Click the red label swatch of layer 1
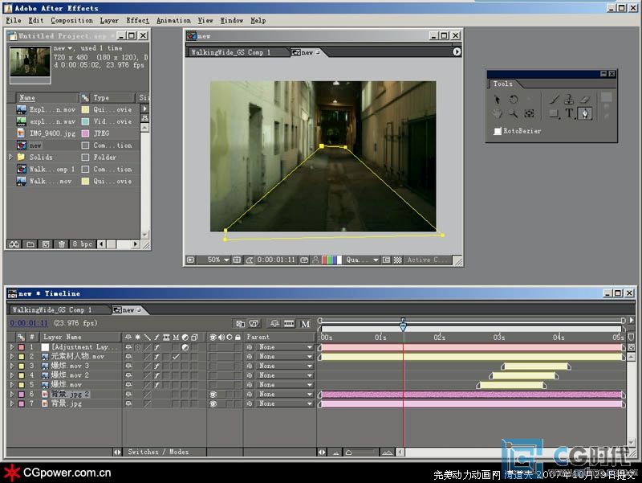Image resolution: width=642 pixels, height=483 pixels. coord(22,347)
